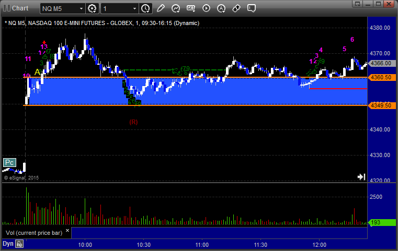This screenshot has width=398, height=251.
Task: Open the circled A toolbar menu
Action: point(221,8)
